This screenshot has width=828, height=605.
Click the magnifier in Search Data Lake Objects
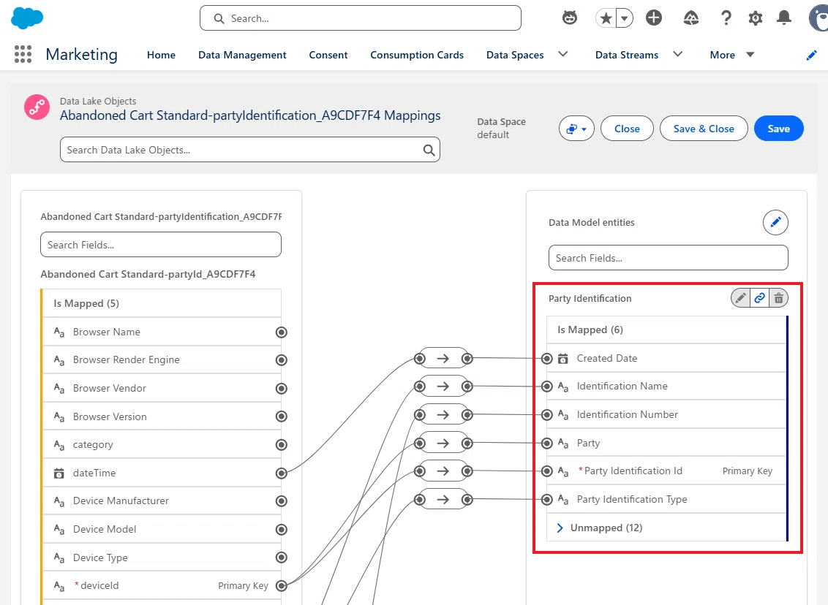(429, 151)
